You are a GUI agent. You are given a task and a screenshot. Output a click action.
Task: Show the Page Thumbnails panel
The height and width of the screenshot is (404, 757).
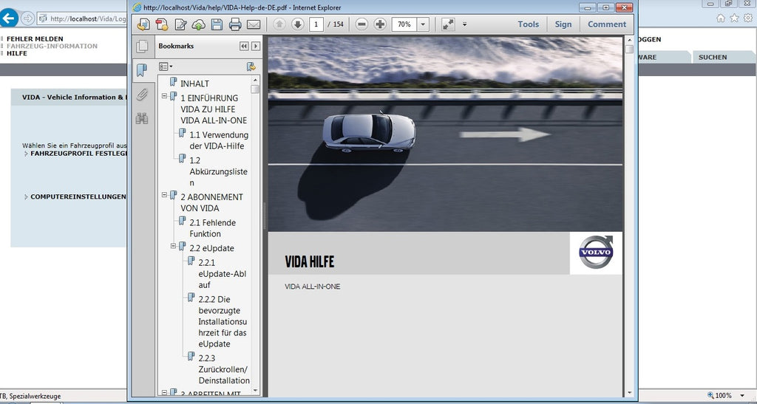click(x=142, y=47)
